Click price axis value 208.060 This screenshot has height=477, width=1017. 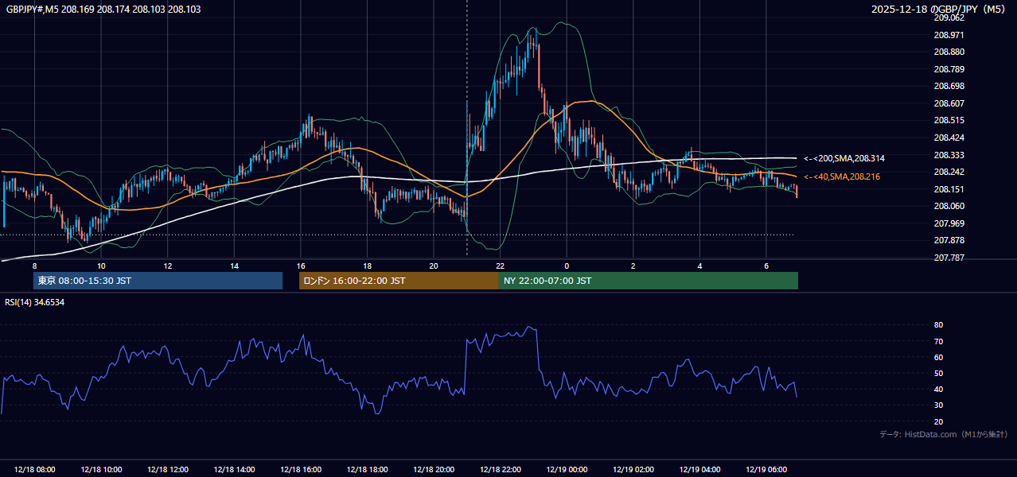coord(949,206)
